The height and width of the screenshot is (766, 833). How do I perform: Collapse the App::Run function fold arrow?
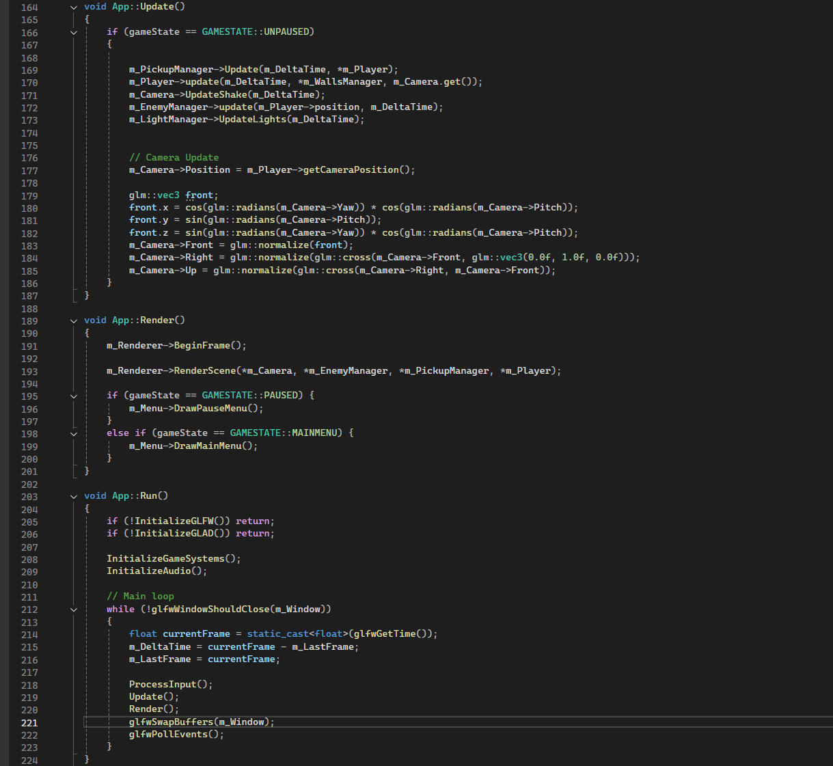(74, 496)
